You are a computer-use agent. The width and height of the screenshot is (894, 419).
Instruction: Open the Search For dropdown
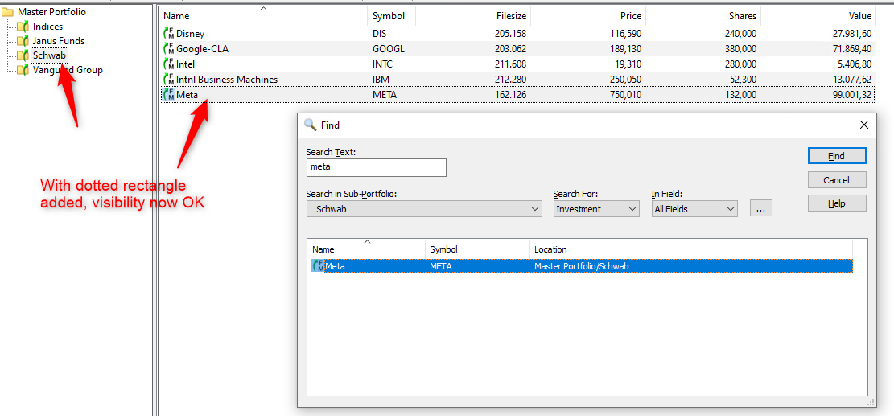tap(597, 209)
